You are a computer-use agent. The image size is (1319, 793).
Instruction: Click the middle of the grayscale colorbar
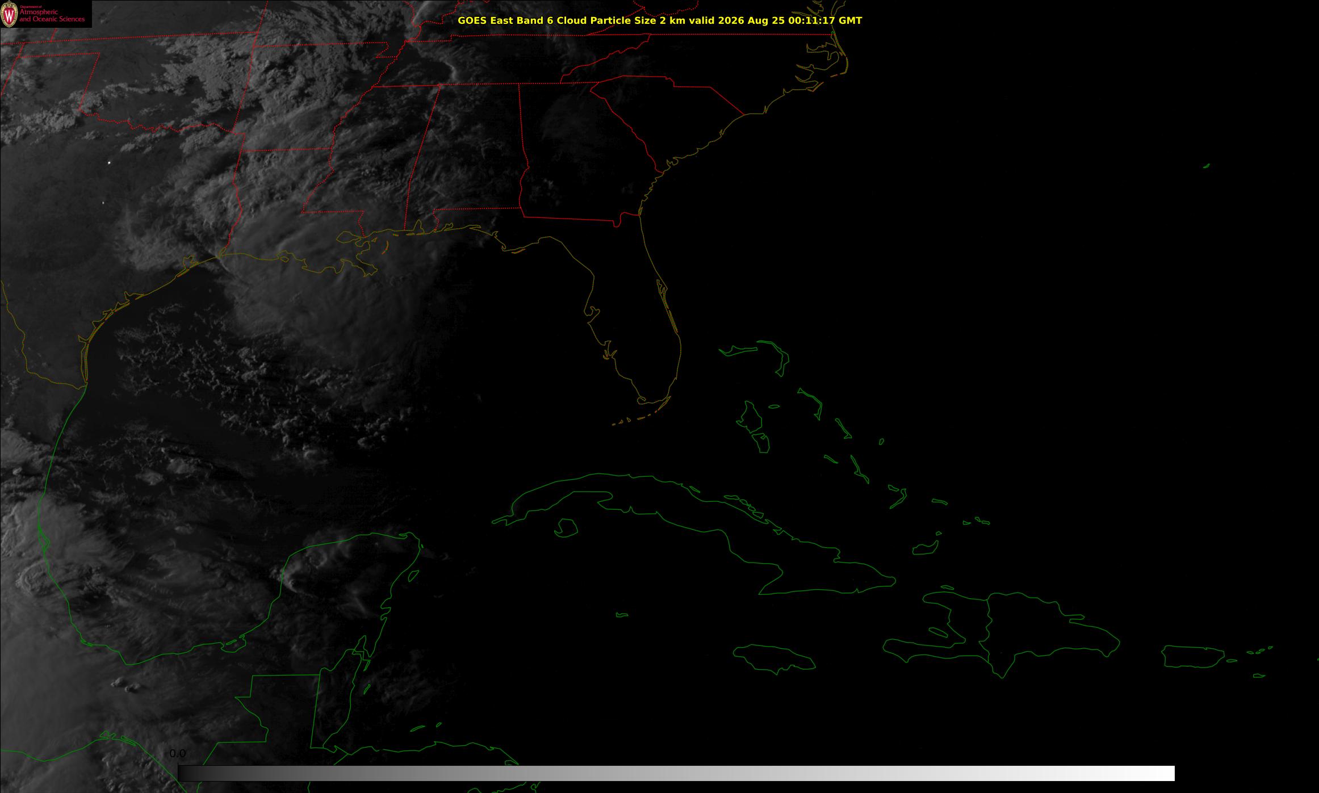676,773
